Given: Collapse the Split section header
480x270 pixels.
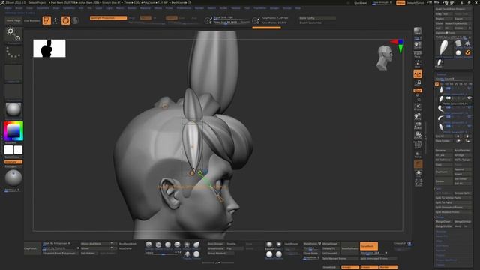Looking at the screenshot, I should pos(438,189).
